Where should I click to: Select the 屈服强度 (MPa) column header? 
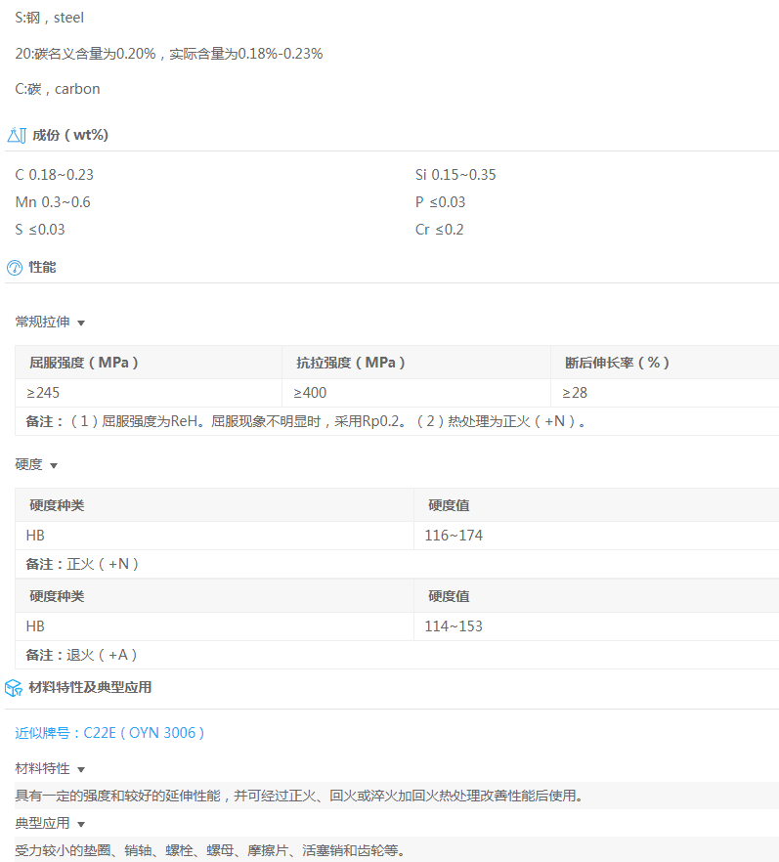click(84, 363)
